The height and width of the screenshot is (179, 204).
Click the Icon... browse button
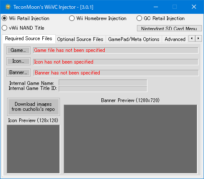18,61
